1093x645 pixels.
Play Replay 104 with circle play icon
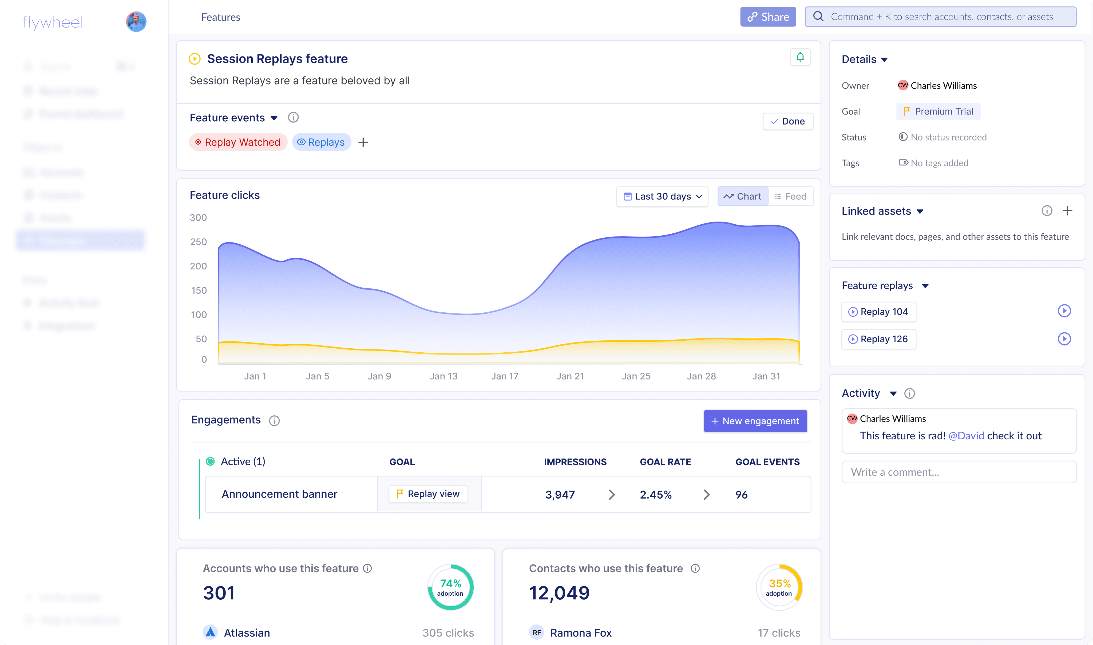(1064, 311)
